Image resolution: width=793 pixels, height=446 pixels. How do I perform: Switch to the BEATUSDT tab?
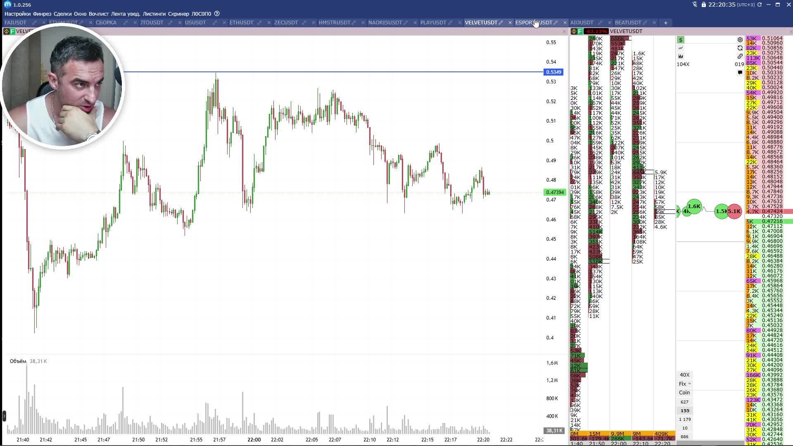click(x=628, y=23)
